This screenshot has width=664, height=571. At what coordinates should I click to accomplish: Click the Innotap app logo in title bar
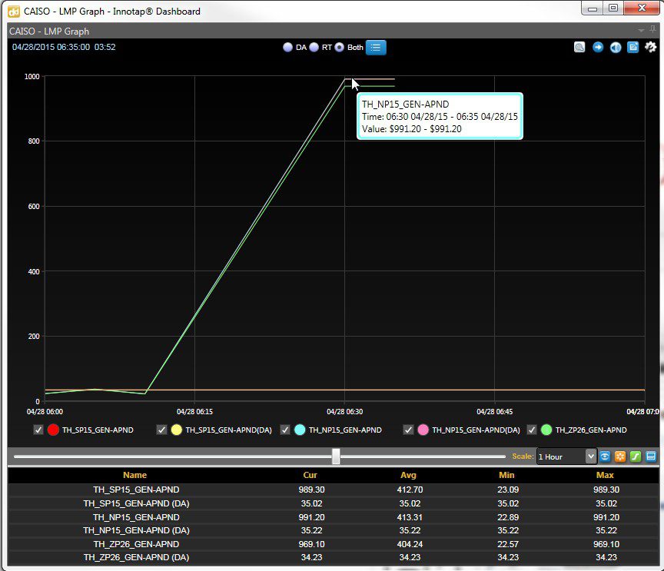(x=14, y=12)
